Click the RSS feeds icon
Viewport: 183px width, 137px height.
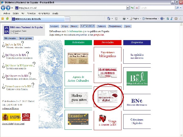pos(116,19)
